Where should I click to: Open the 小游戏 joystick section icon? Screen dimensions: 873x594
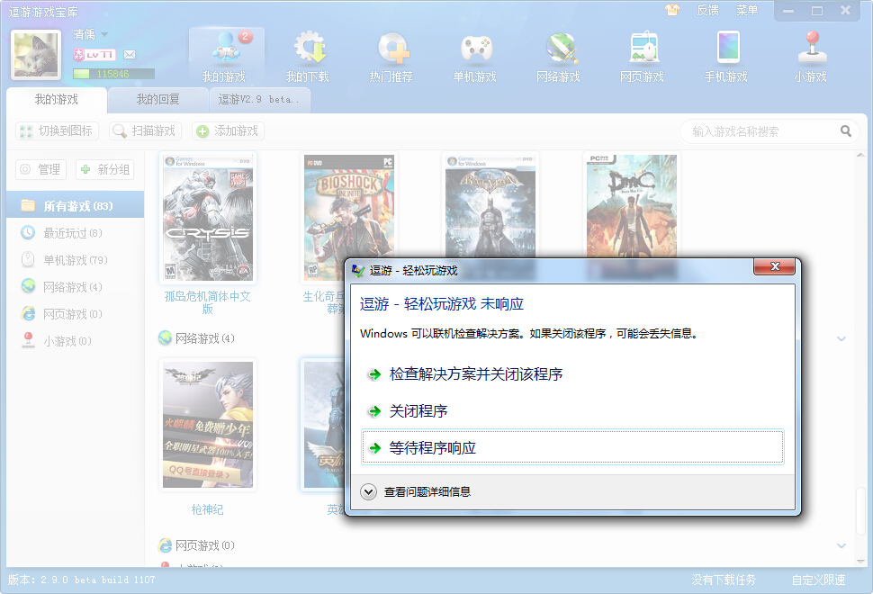click(x=811, y=56)
